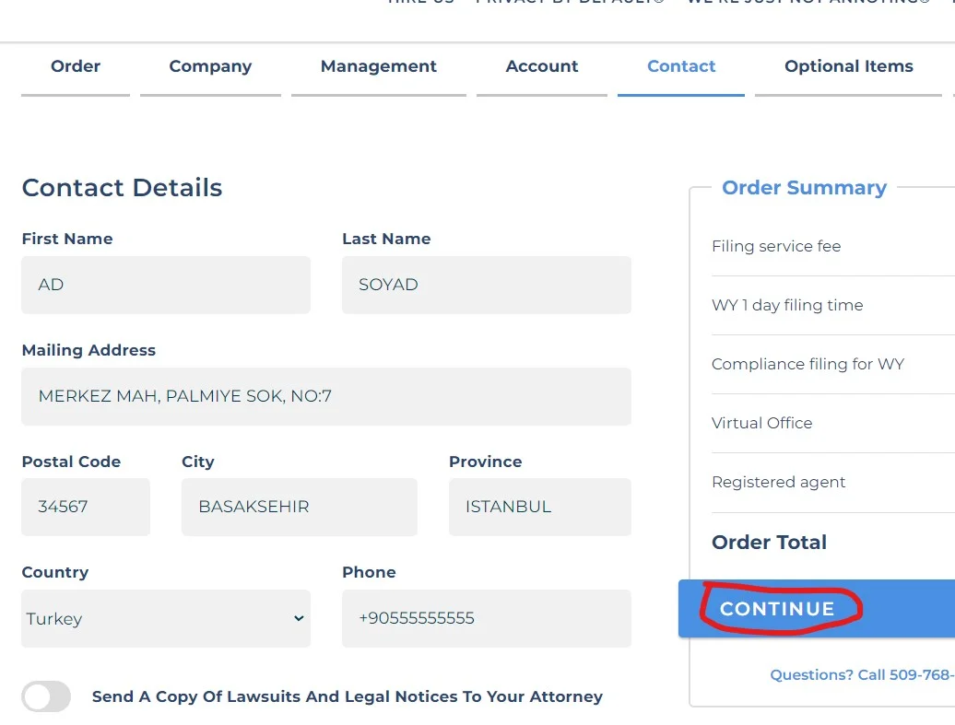Click the Questions? Call phone link
The width and height of the screenshot is (955, 725).
(x=861, y=675)
